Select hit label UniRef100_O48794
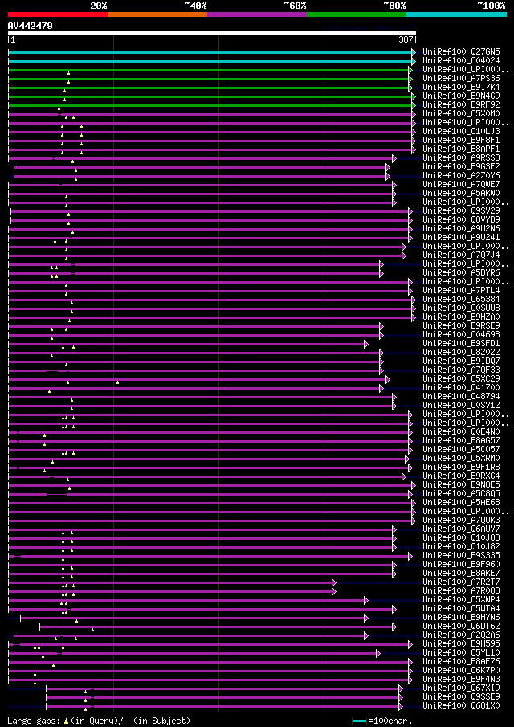This screenshot has width=514, height=727. (x=461, y=398)
